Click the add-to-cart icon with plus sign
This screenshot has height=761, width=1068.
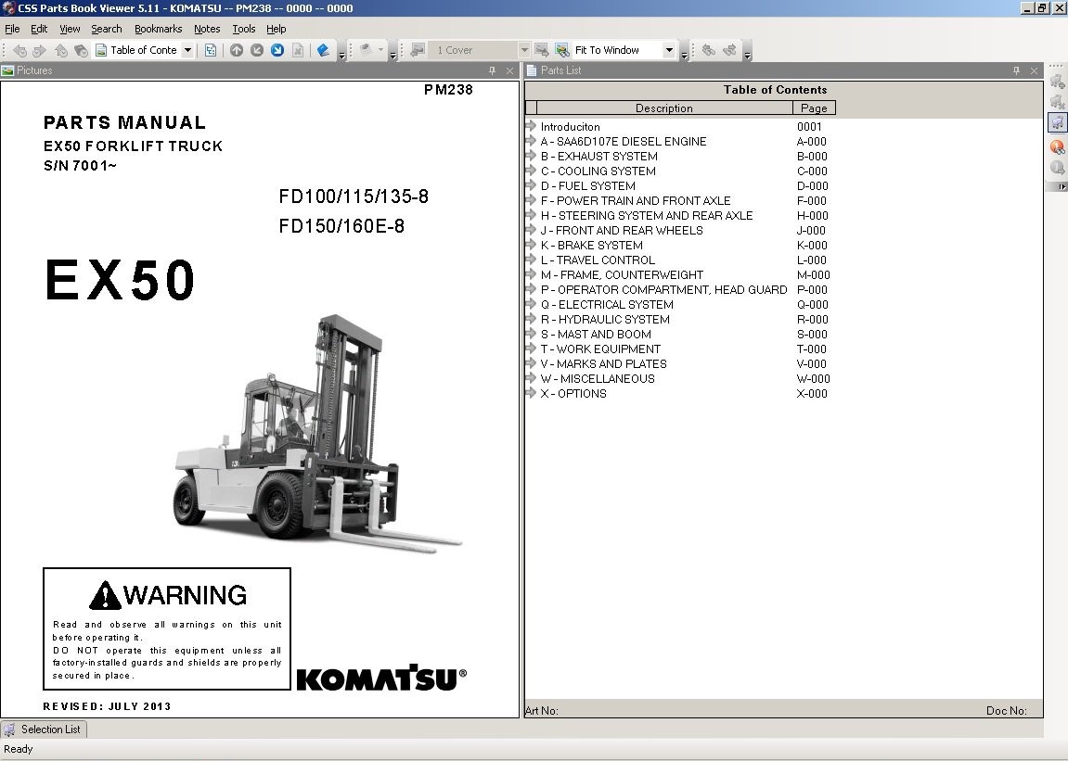coord(1057,82)
